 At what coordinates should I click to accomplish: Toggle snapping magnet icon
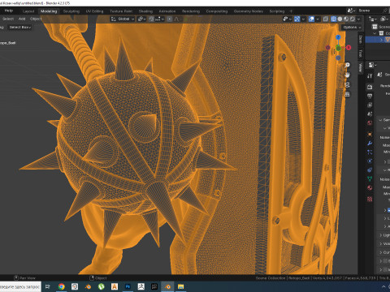click(151, 19)
